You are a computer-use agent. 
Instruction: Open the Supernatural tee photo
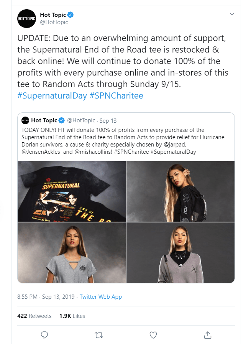(x=72, y=191)
